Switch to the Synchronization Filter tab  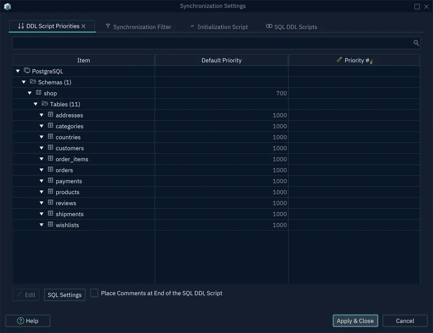click(138, 27)
